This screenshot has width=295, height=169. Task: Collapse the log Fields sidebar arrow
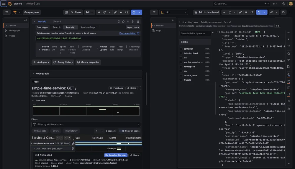(213, 33)
